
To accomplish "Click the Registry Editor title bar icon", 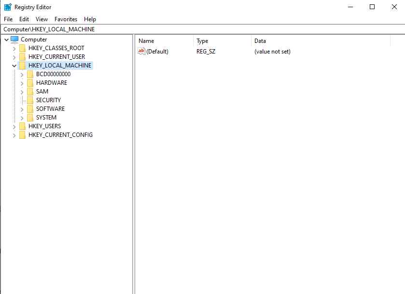I will (8, 7).
